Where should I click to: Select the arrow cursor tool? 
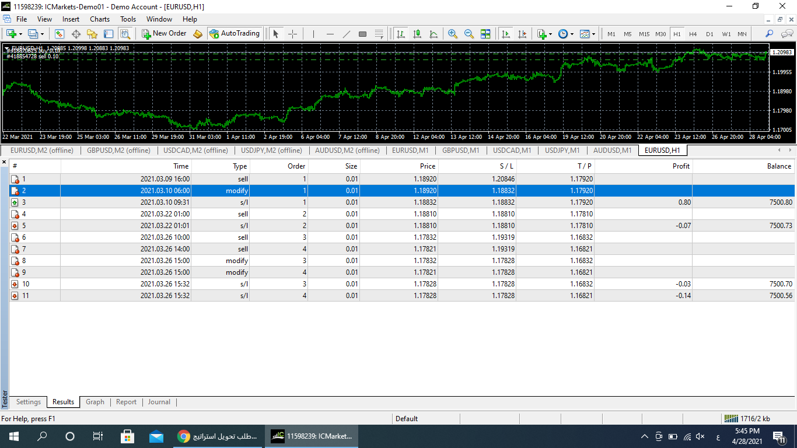click(276, 34)
